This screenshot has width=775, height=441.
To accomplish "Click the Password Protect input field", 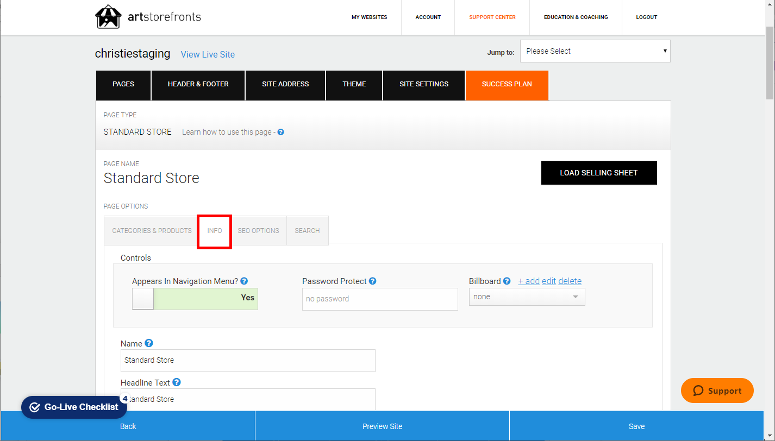I will point(380,299).
